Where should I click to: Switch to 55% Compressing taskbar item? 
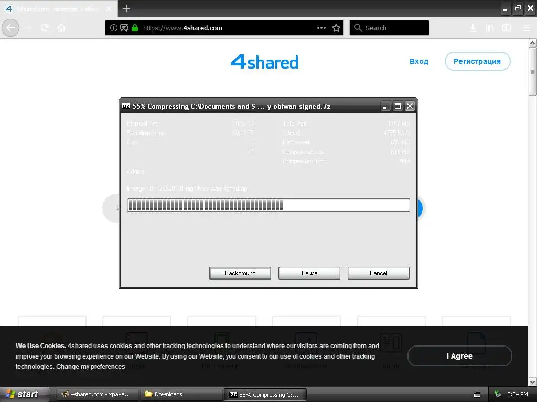click(265, 395)
